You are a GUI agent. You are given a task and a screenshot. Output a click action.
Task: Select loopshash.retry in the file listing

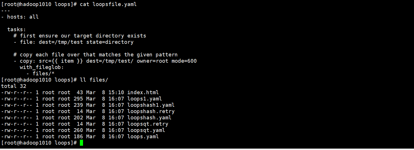coord(151,111)
